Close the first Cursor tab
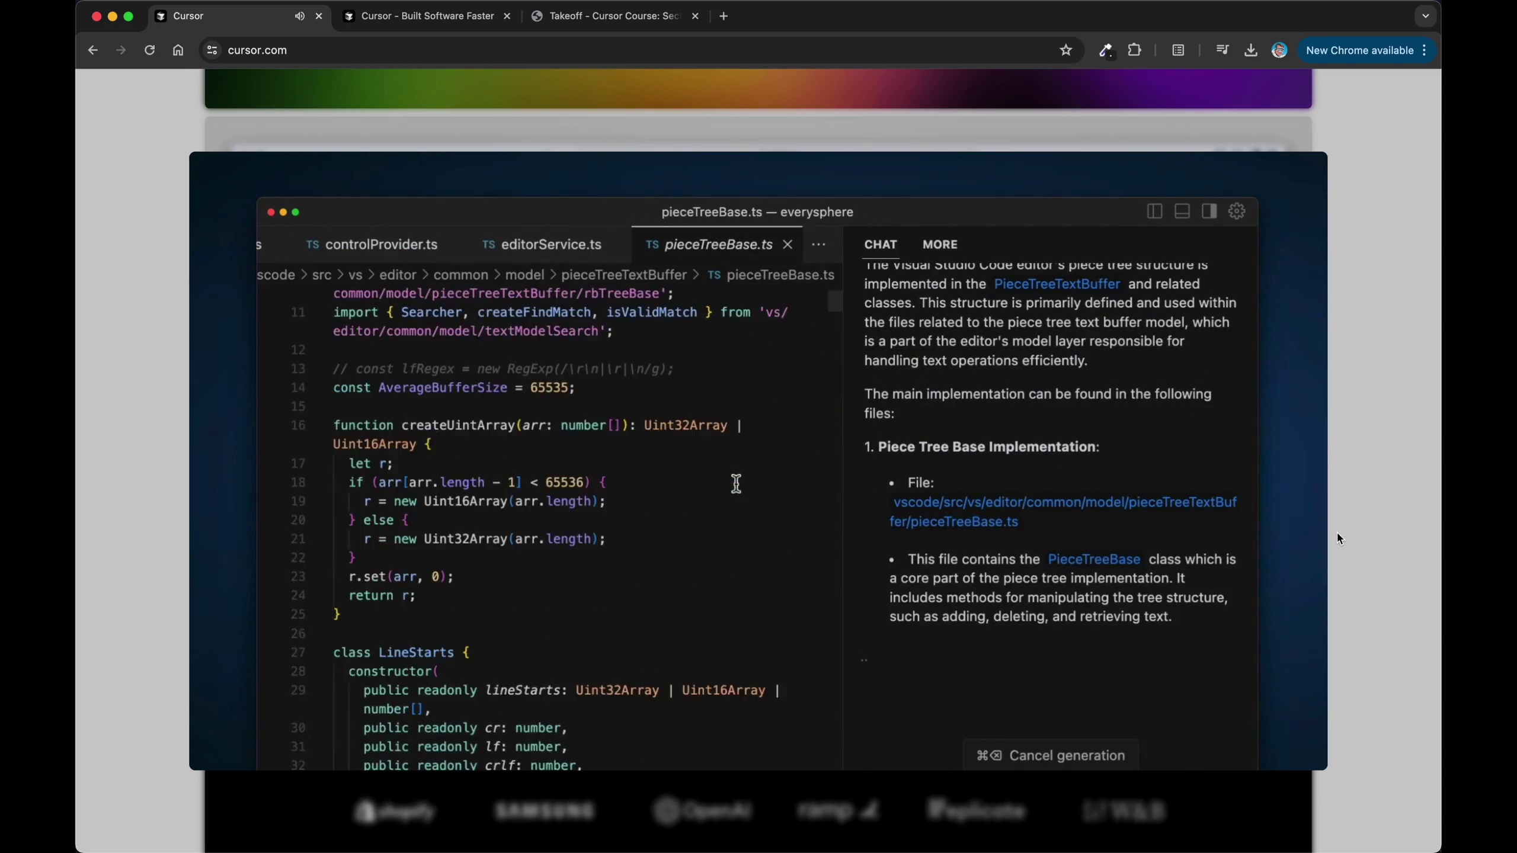 point(319,16)
